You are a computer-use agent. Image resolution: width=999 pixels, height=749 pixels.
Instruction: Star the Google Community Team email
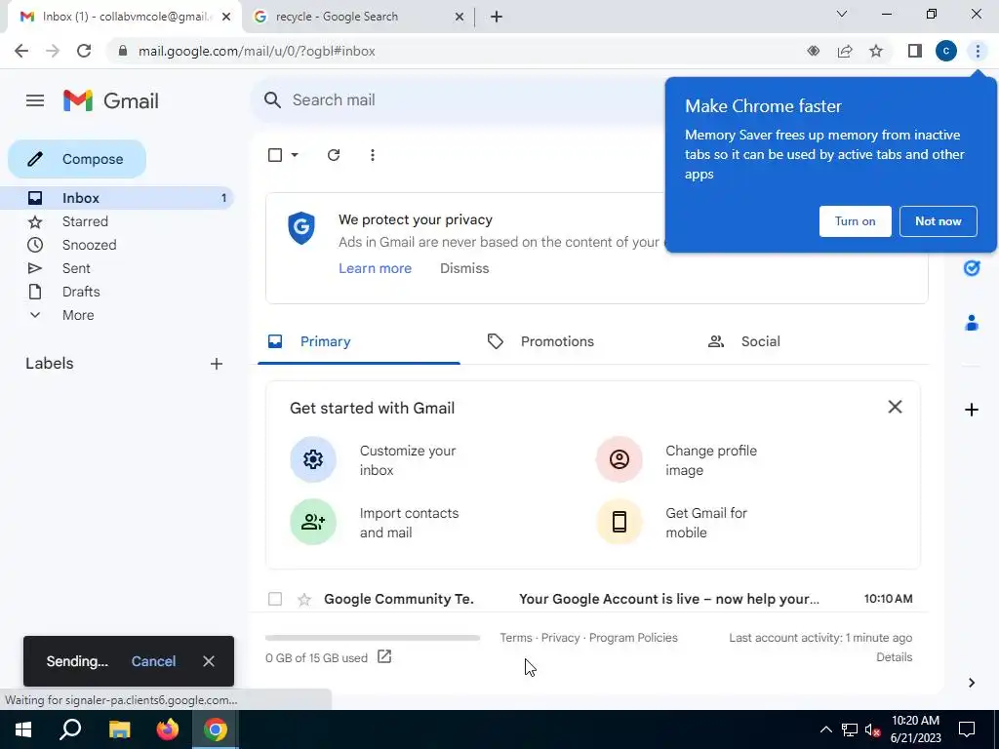pyautogui.click(x=304, y=600)
